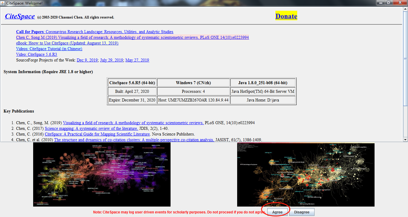Open the CiteSpace title link
Viewport: 408px width, 217px height.
click(20, 16)
